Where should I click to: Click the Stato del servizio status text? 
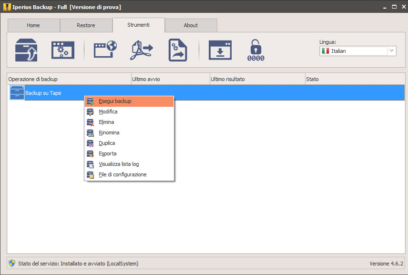(78, 264)
